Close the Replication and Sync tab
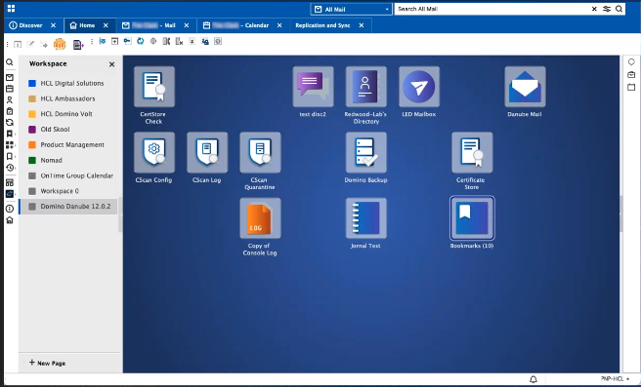 click(x=362, y=25)
